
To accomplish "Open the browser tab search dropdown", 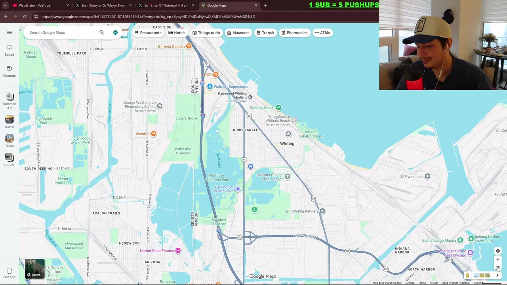I will click(x=5, y=6).
